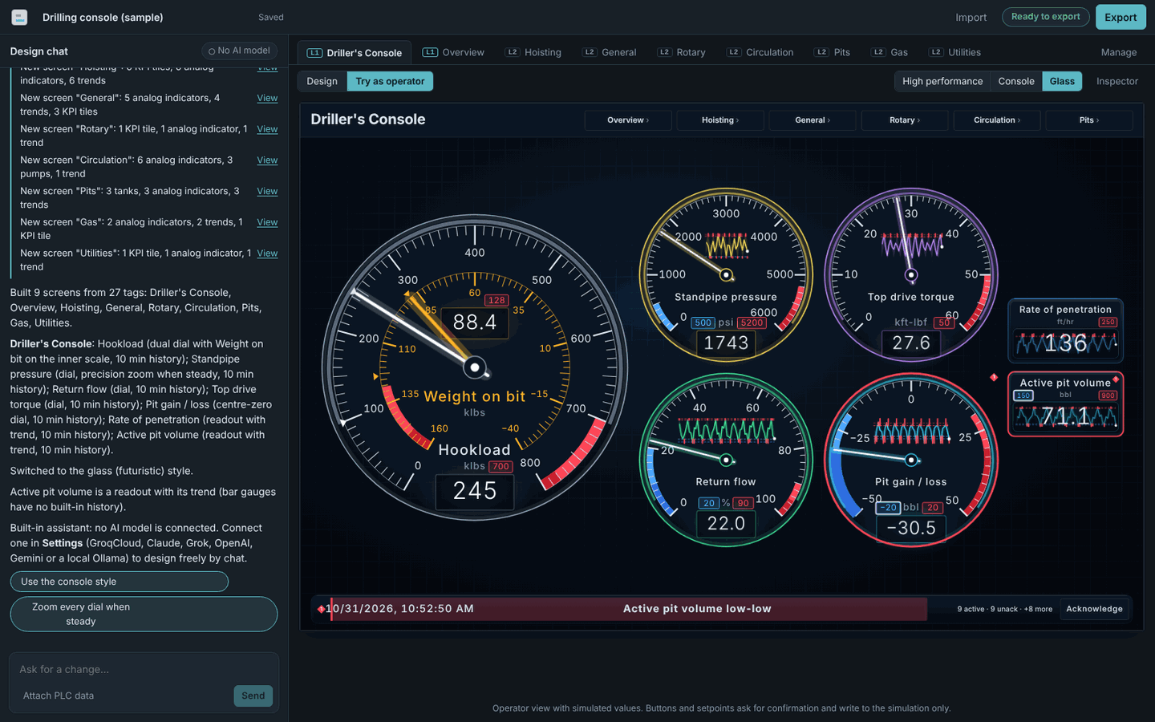Click the Top drive torque dial
The image size is (1155, 722).
click(911, 275)
